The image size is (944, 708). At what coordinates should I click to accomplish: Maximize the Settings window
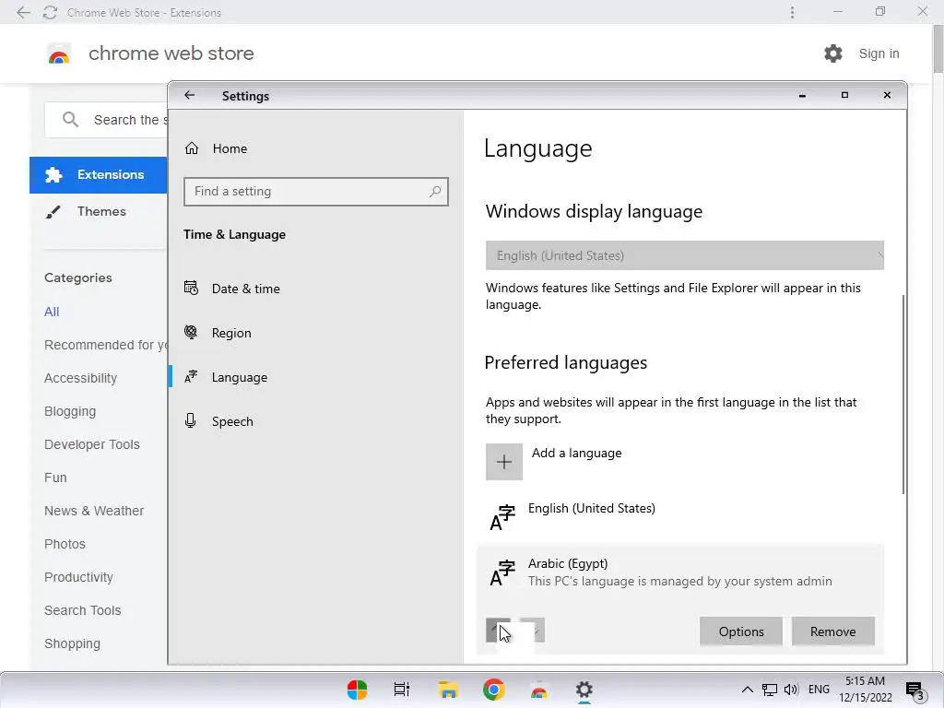(844, 95)
